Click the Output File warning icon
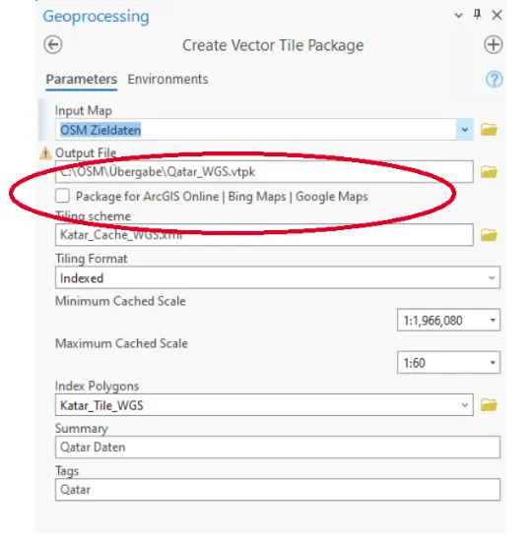529x540 pixels. 45,153
